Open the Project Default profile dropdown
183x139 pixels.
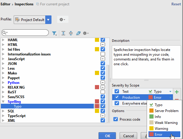click(x=48, y=20)
